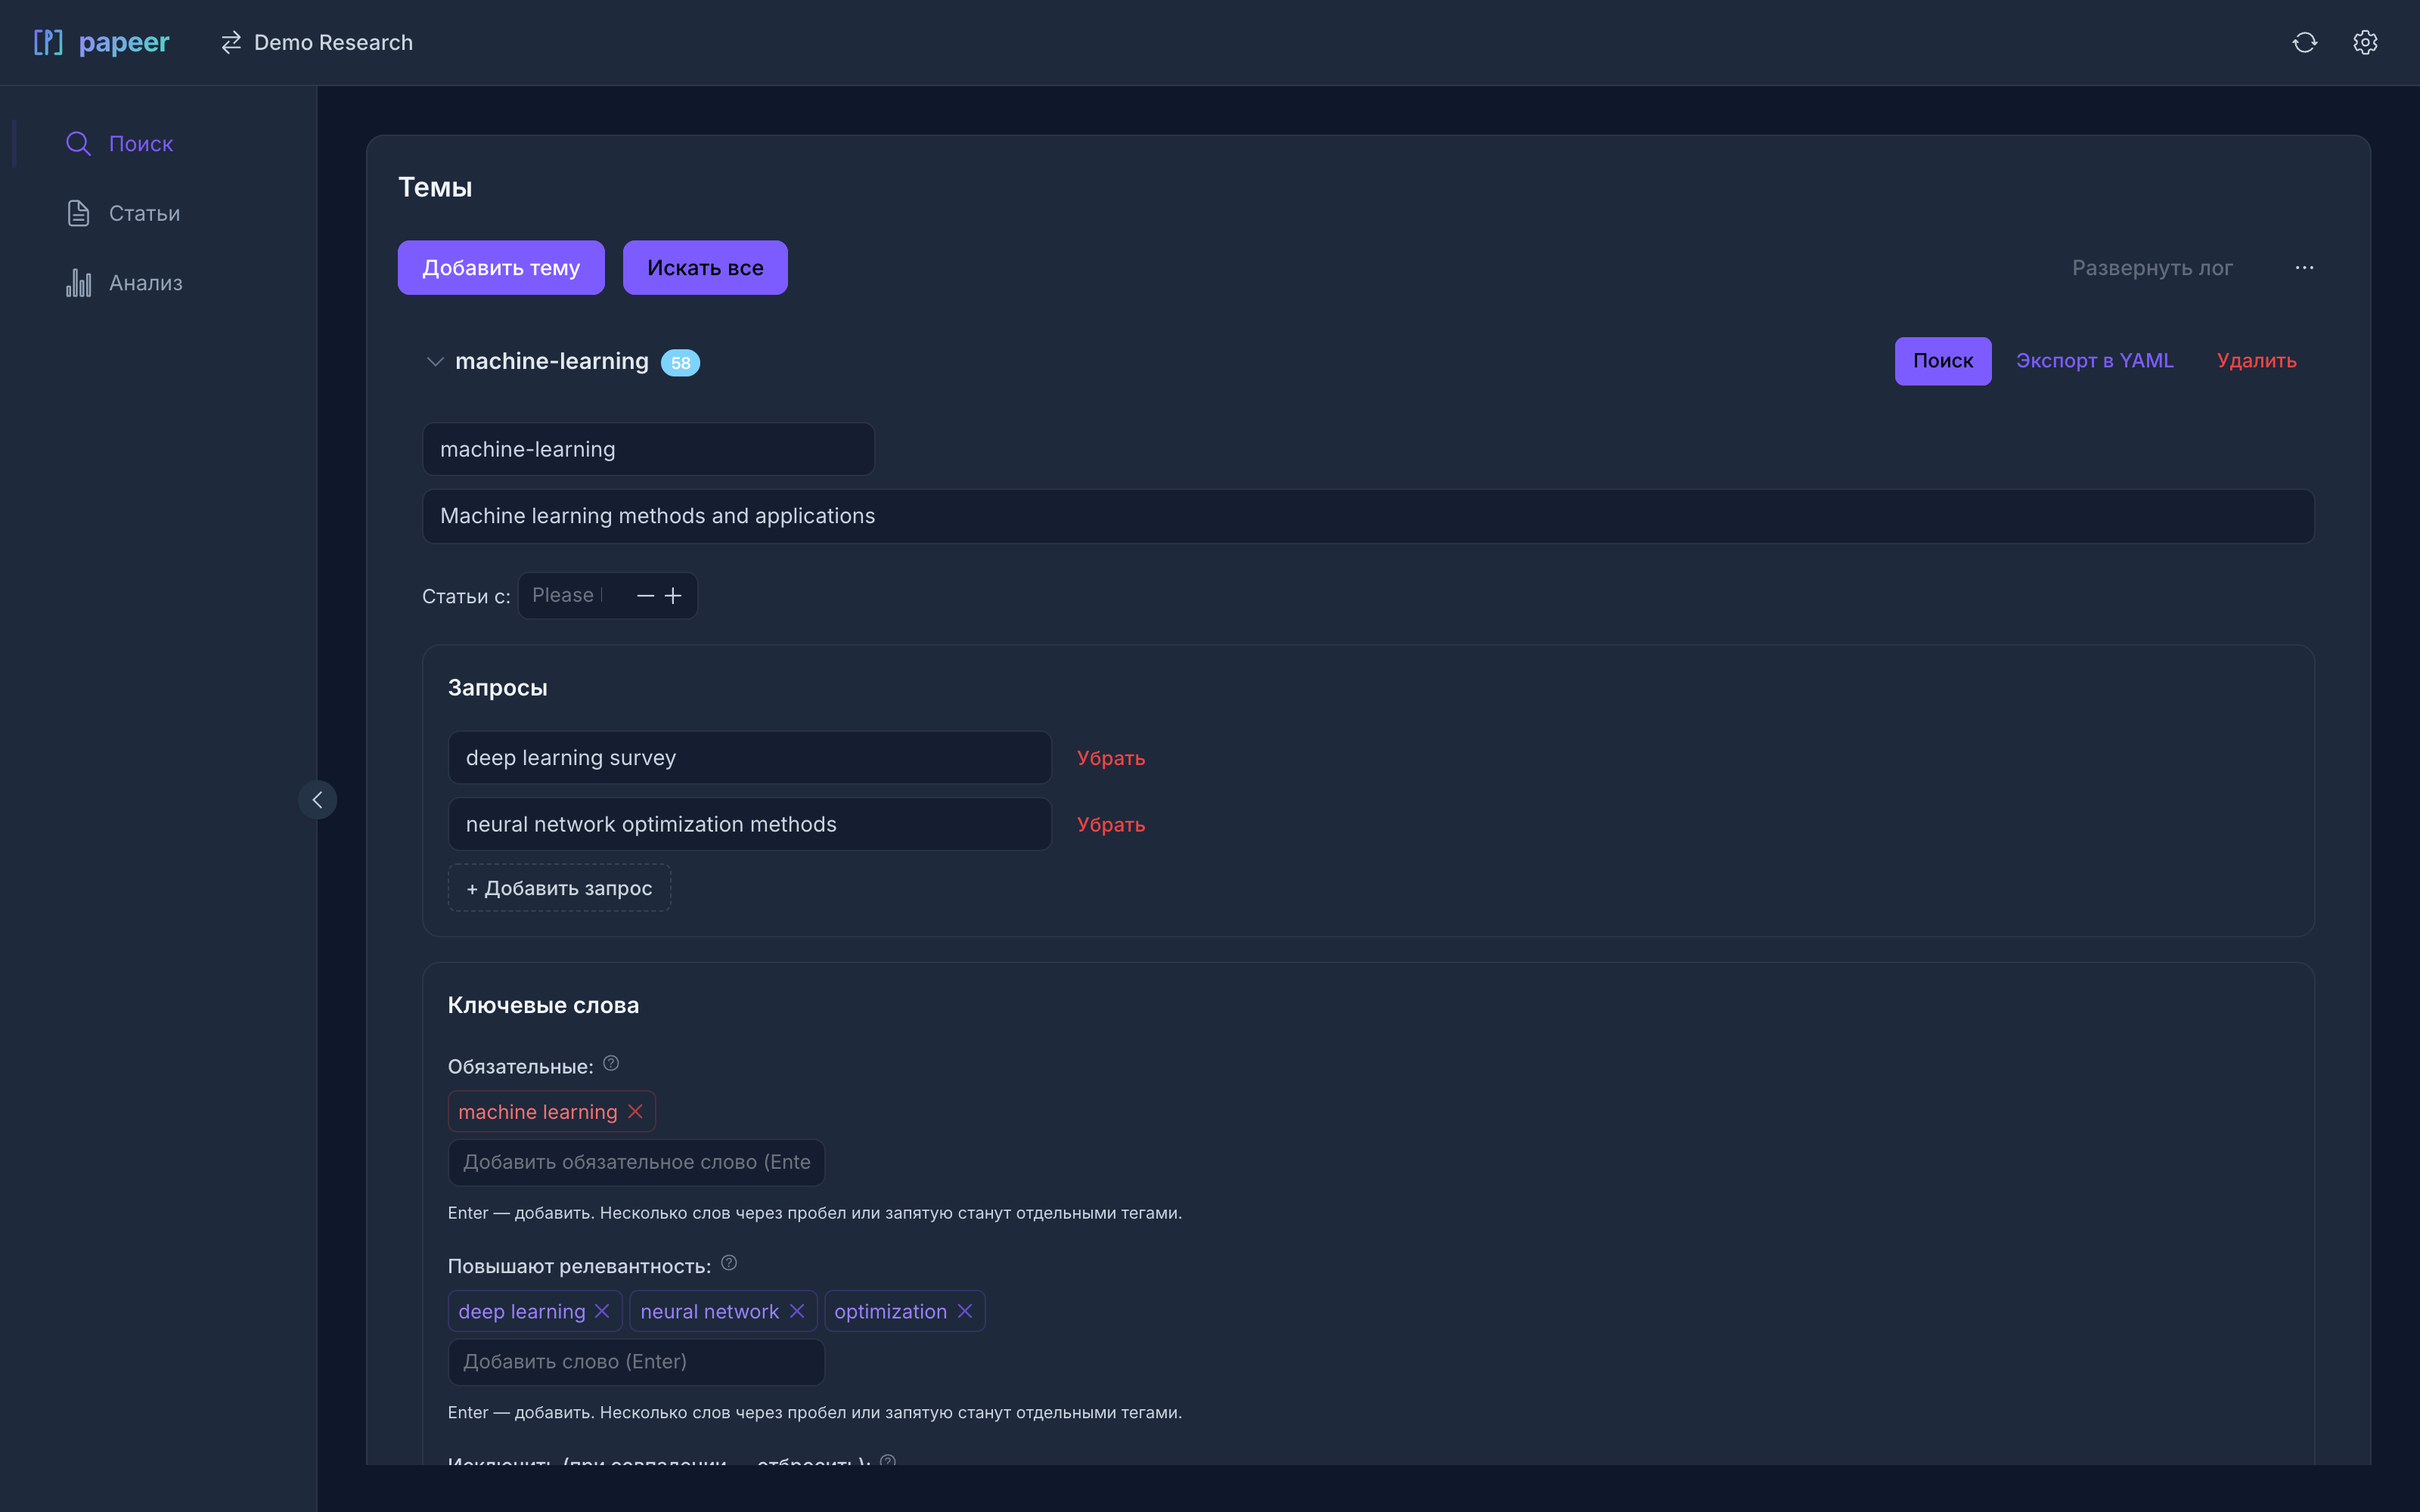The width and height of the screenshot is (2420, 1512).
Task: Click the Demo Research project name
Action: (333, 42)
